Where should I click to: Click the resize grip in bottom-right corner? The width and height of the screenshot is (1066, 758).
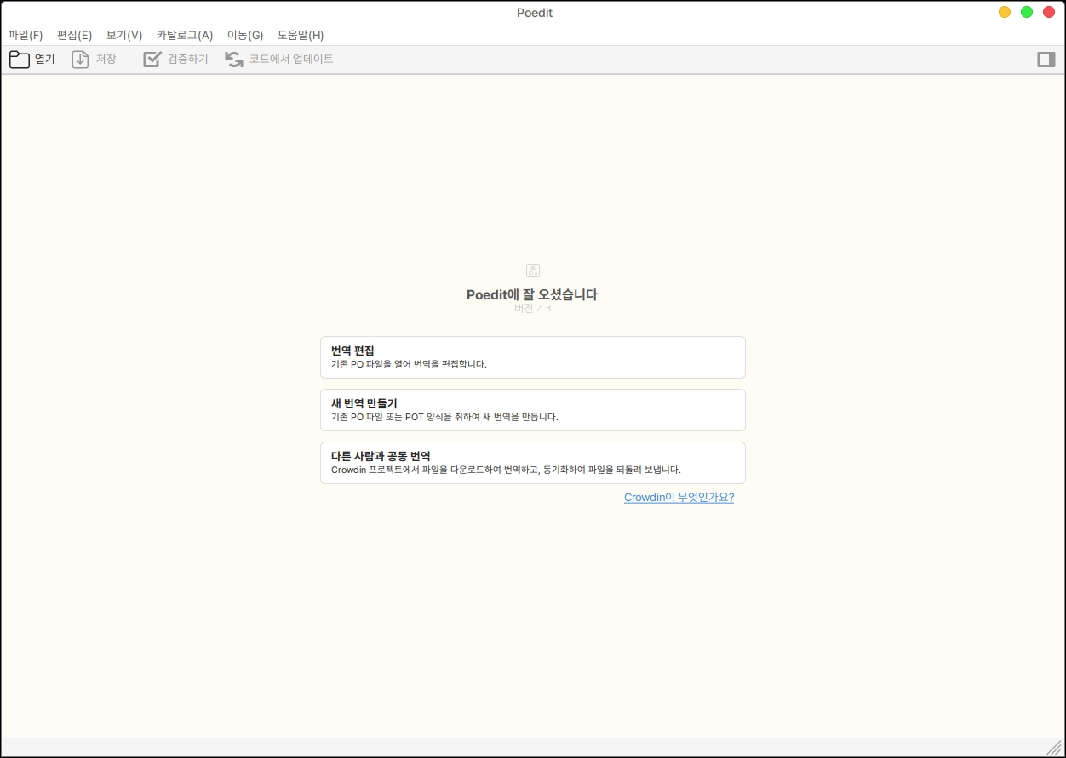click(x=1054, y=747)
